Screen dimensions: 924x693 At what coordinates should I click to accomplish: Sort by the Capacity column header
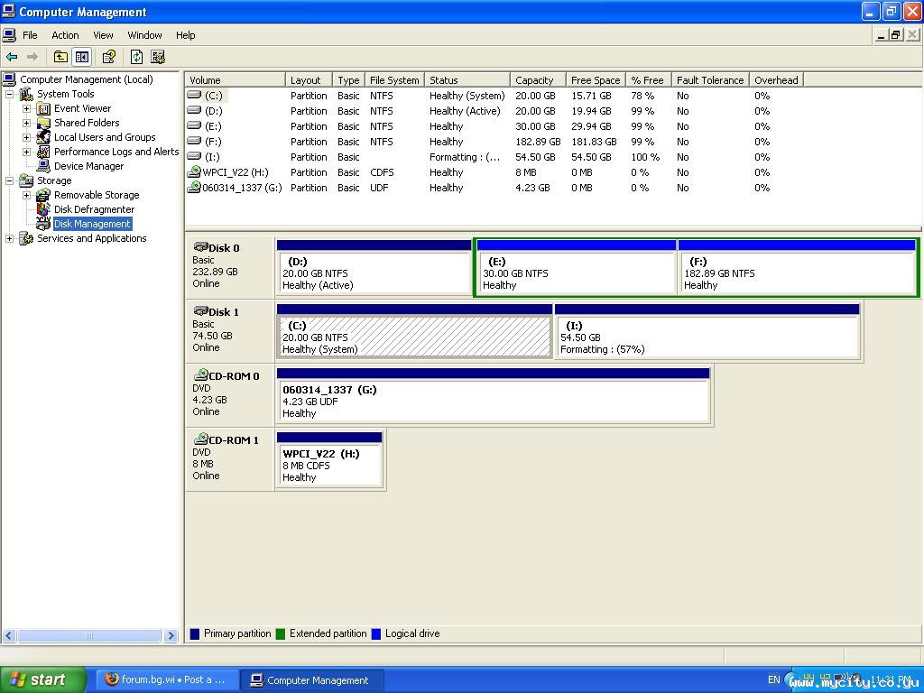pos(537,80)
